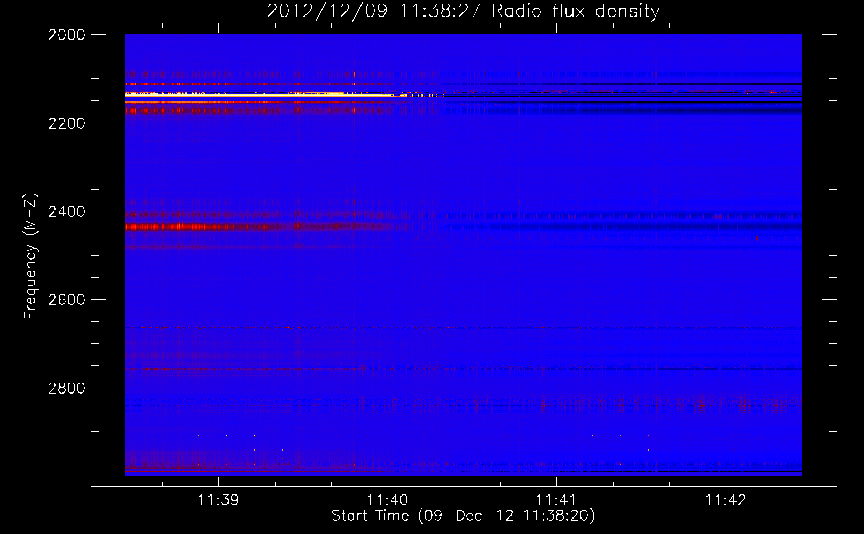Click the 2200 frequency tick label

(67, 123)
